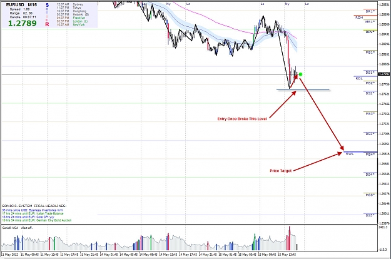
Task: Click the Sonic R. System FFCal Headlines heading
Action: coord(34,206)
